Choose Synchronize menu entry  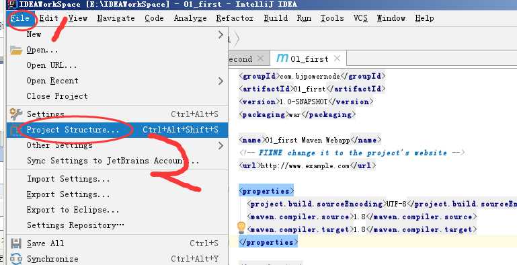(117, 259)
